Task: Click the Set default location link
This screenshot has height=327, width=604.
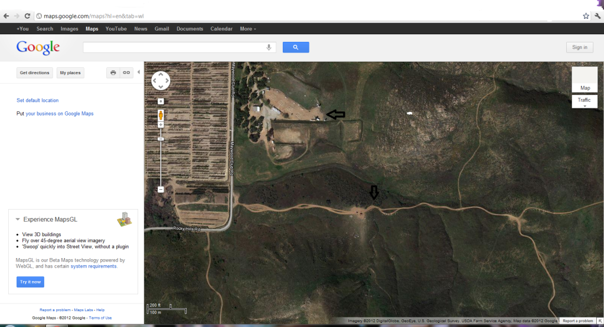Action: coord(38,101)
